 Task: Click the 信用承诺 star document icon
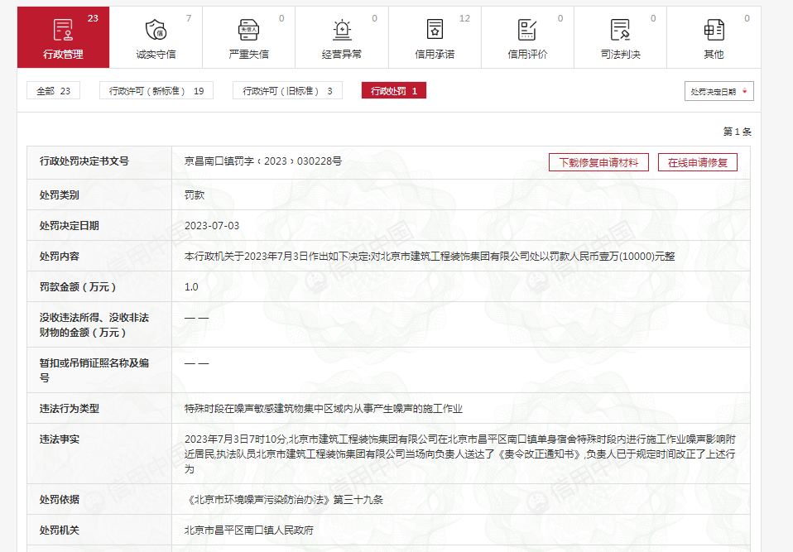coord(435,30)
